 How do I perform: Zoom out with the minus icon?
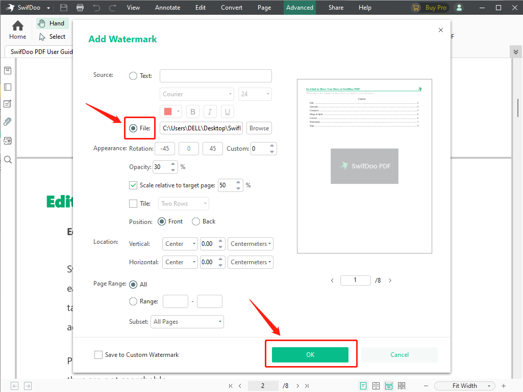pos(426,386)
